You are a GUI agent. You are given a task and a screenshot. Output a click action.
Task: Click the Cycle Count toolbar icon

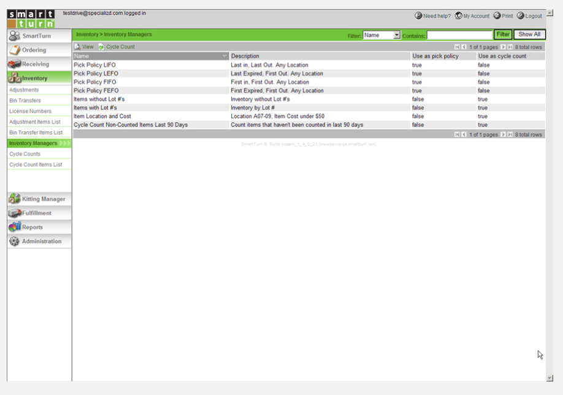[x=101, y=47]
